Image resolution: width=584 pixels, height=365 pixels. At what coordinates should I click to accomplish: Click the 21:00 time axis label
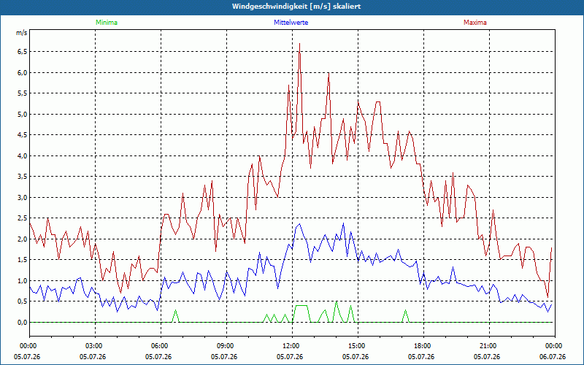pos(489,346)
